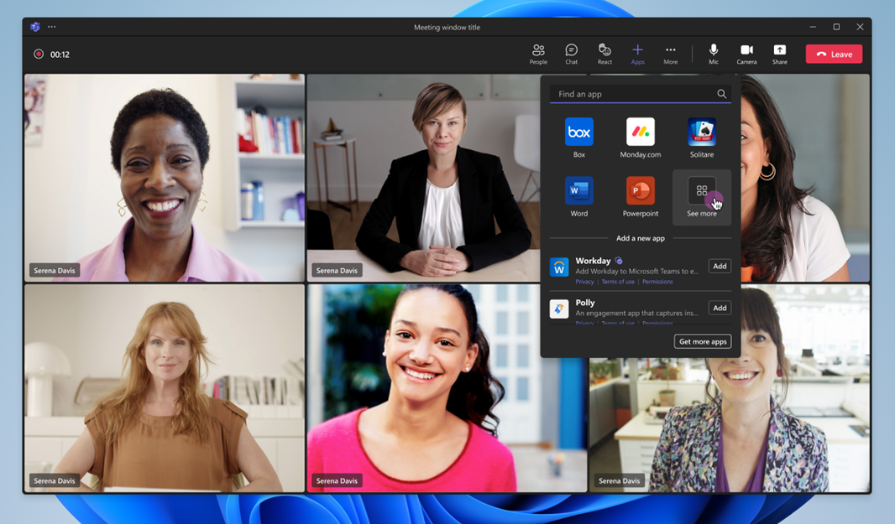Open Workday Permissions link
The width and height of the screenshot is (895, 524).
tap(657, 282)
